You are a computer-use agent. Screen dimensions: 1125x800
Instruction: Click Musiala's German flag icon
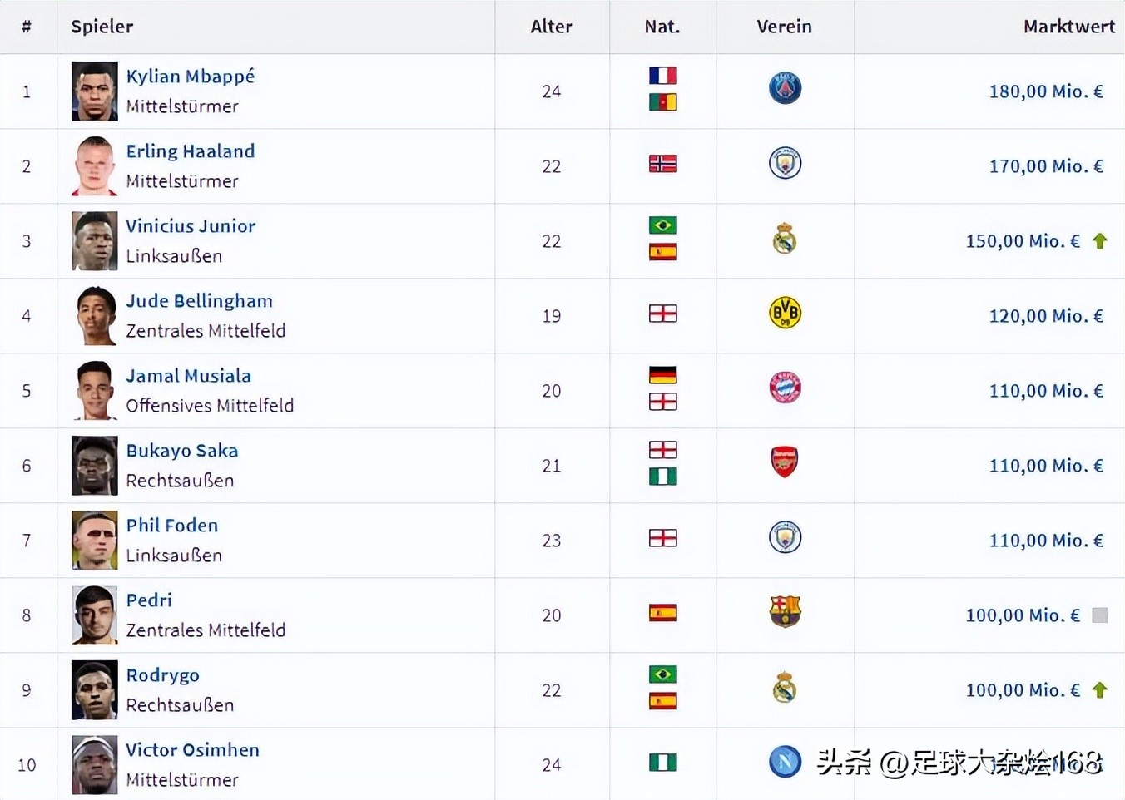point(662,375)
